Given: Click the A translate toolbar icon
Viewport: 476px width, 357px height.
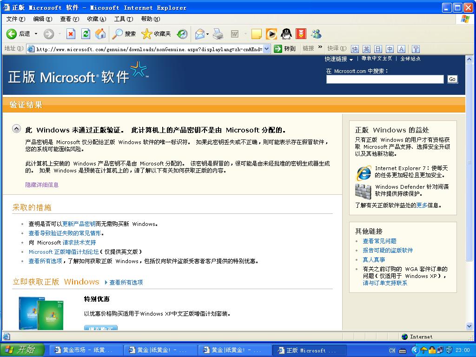Looking at the screenshot, I should click(x=401, y=49).
